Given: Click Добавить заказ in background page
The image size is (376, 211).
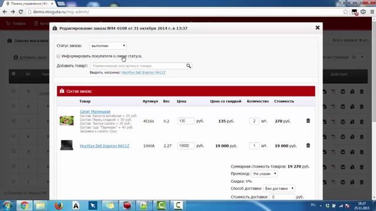Looking at the screenshot, I should pos(31,57).
